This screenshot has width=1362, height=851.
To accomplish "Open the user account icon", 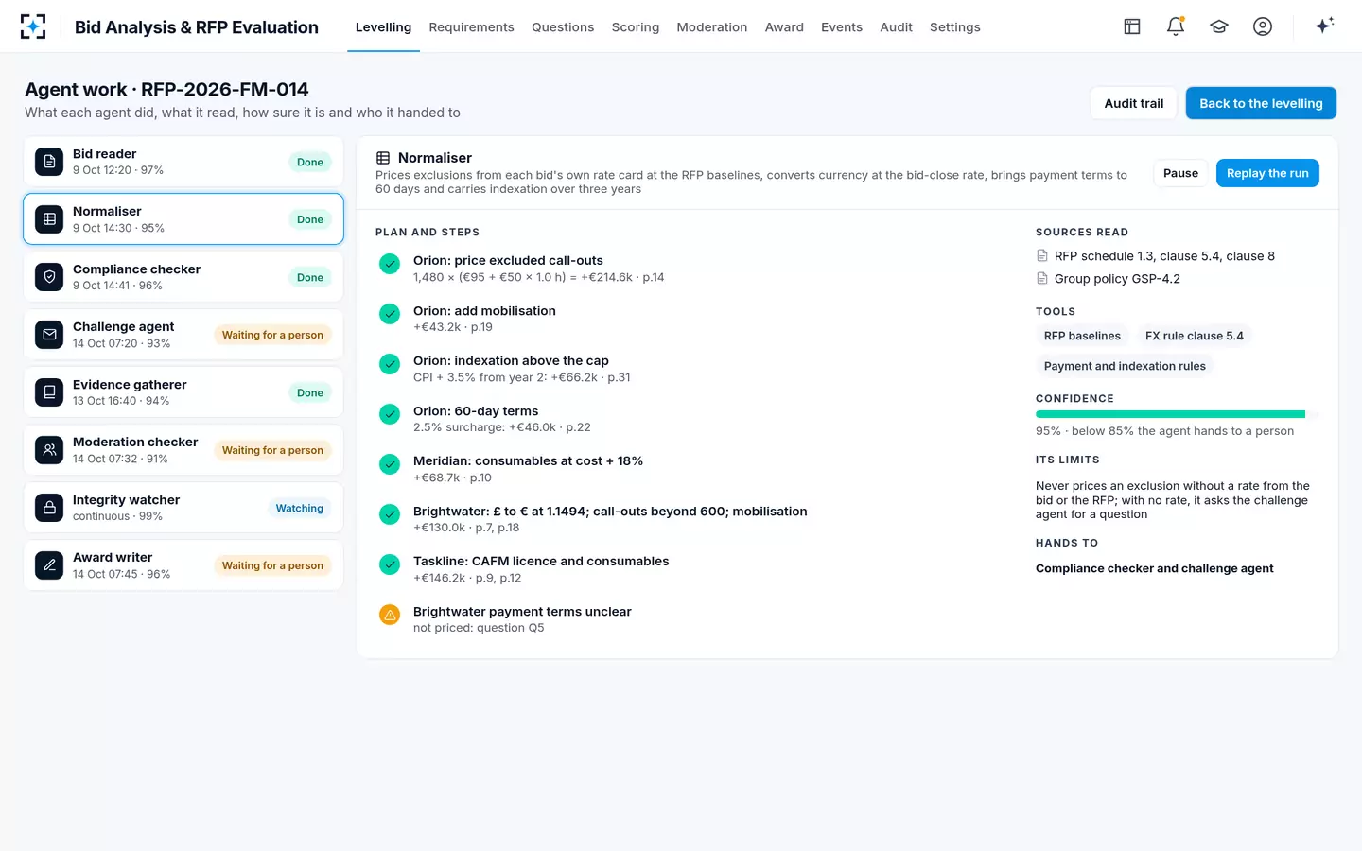I will pos(1263,26).
